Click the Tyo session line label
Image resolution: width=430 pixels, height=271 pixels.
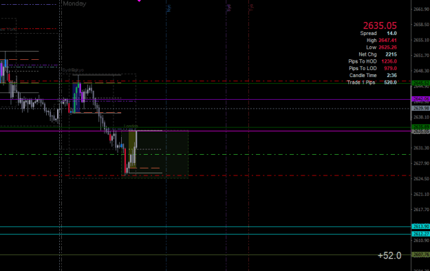click(251, 8)
